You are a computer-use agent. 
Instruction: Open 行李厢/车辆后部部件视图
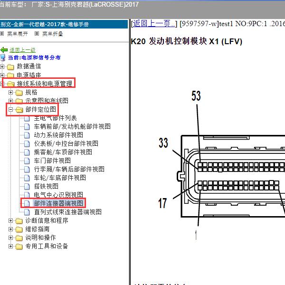[69, 169]
